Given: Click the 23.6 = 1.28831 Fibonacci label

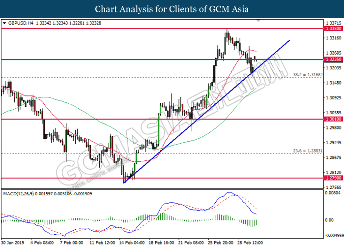Looking at the screenshot, I should point(308,151).
